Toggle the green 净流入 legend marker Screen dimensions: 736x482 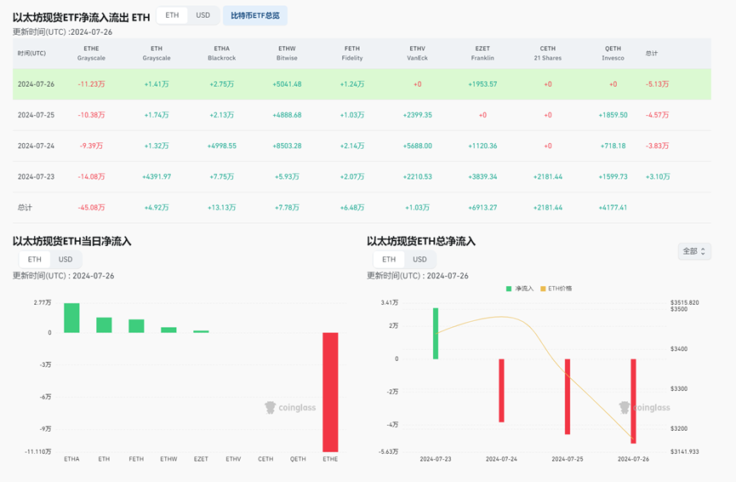coord(509,289)
